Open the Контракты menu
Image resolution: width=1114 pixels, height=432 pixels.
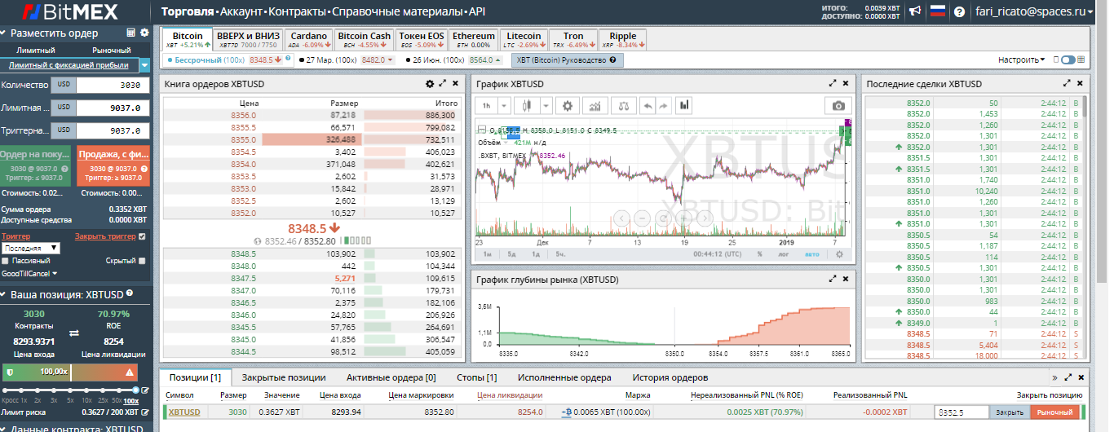click(297, 12)
